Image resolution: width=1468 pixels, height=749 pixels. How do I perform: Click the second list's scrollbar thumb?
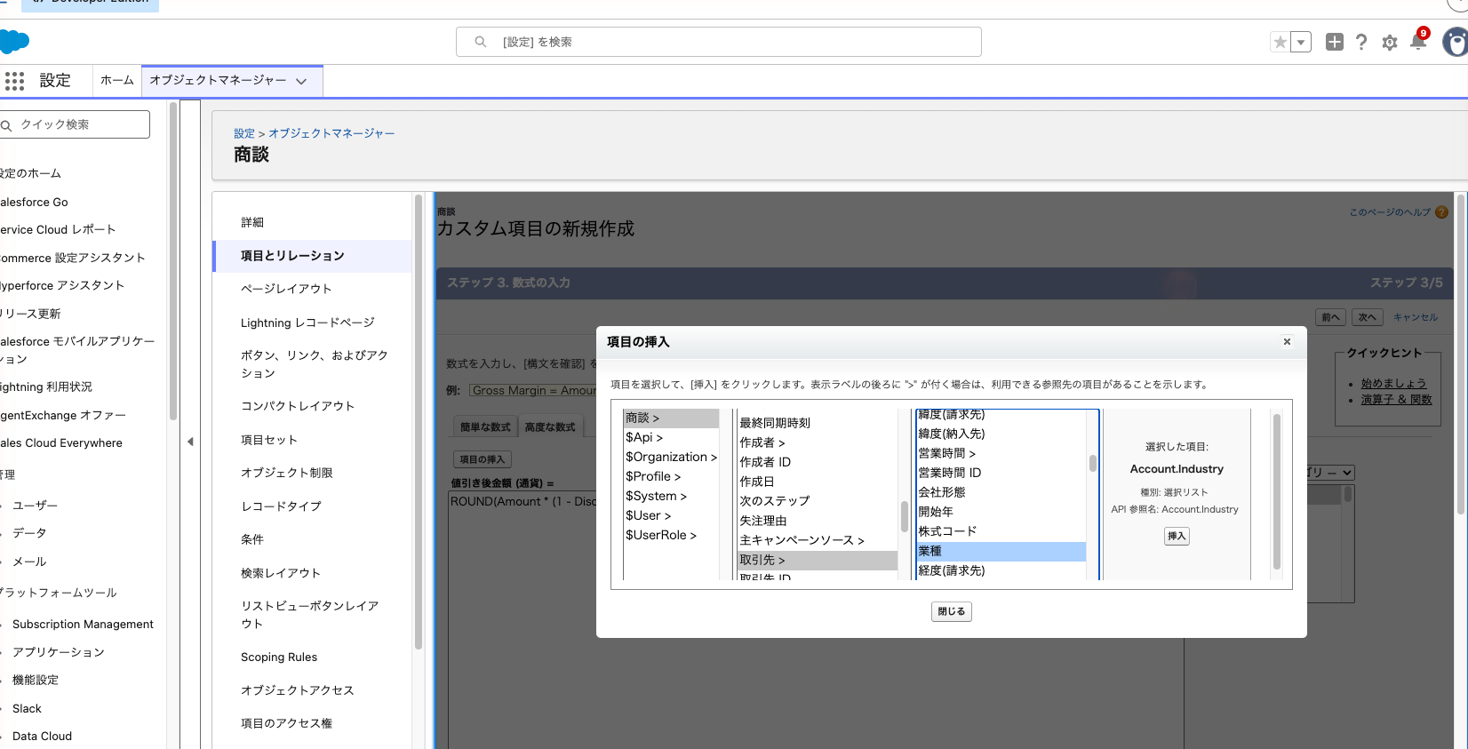[x=904, y=516]
